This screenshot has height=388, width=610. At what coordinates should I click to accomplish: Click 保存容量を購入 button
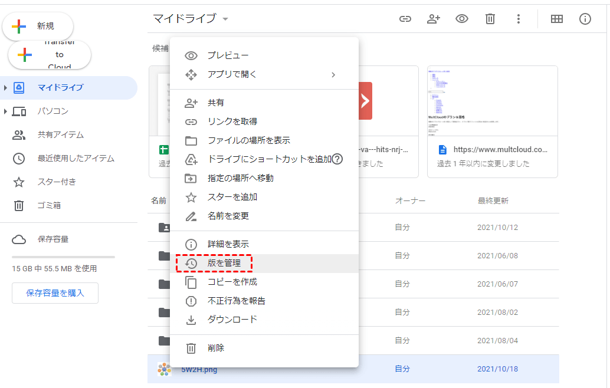click(55, 293)
